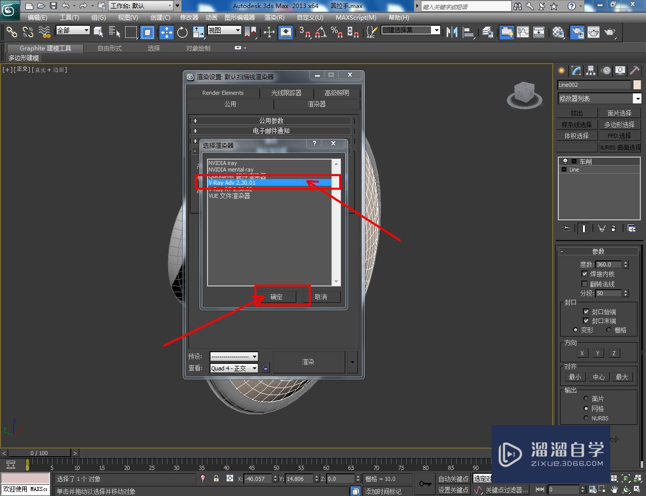Switch to Render Elements tab
646x496 pixels.
223,93
